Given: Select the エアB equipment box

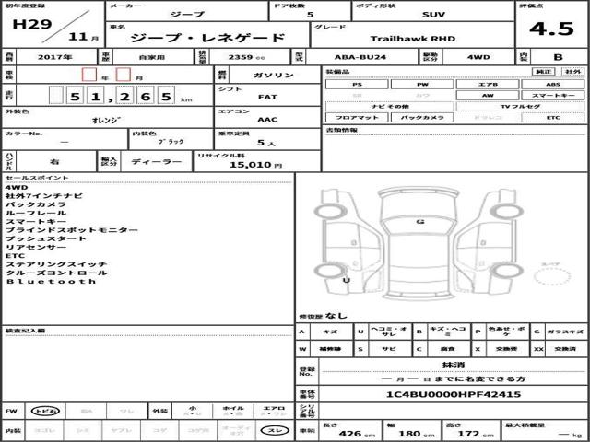Looking at the screenshot, I should click(488, 84).
